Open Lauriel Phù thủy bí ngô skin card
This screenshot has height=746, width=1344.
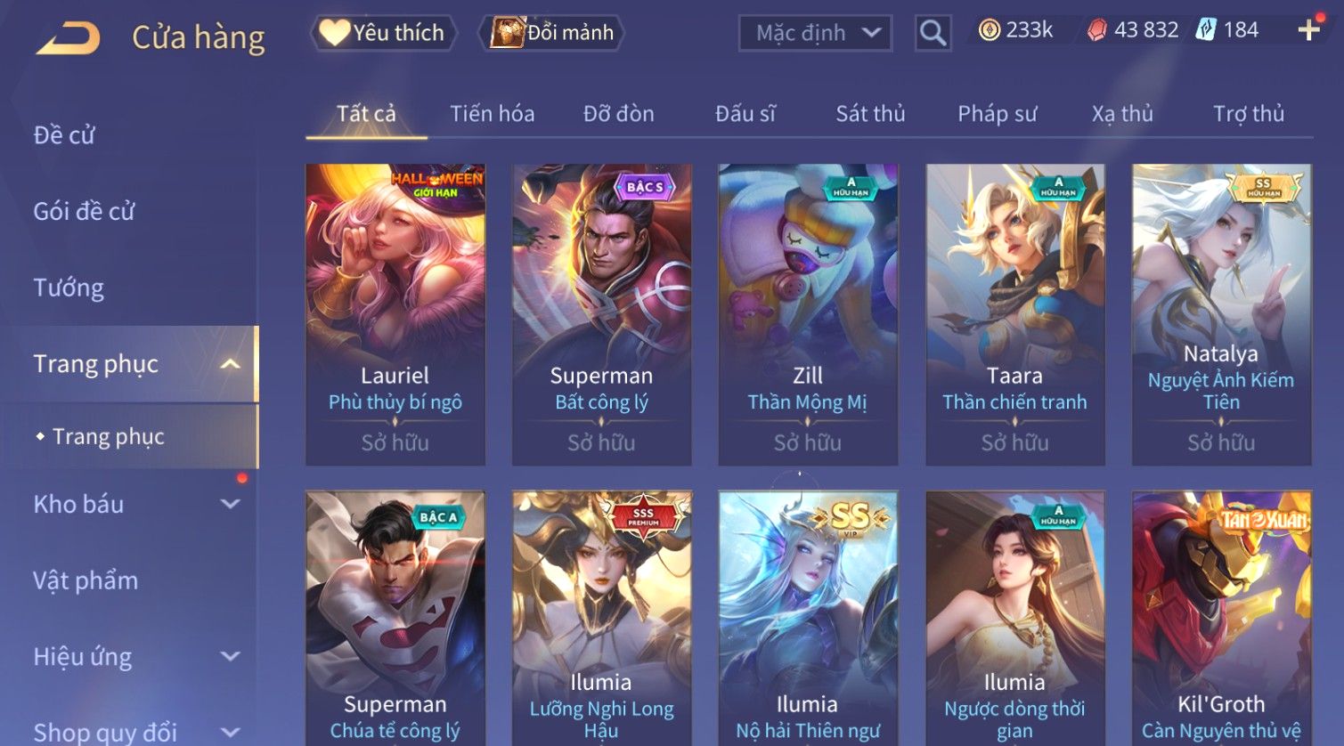(x=395, y=314)
